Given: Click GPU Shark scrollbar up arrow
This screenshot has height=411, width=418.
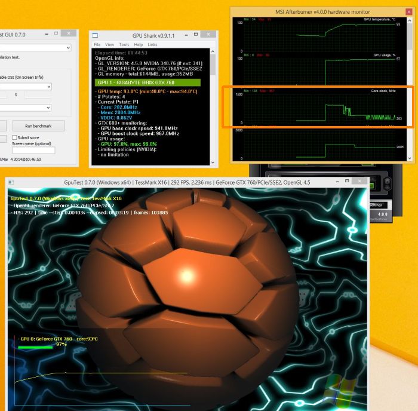Looking at the screenshot, I should pyautogui.click(x=213, y=51).
